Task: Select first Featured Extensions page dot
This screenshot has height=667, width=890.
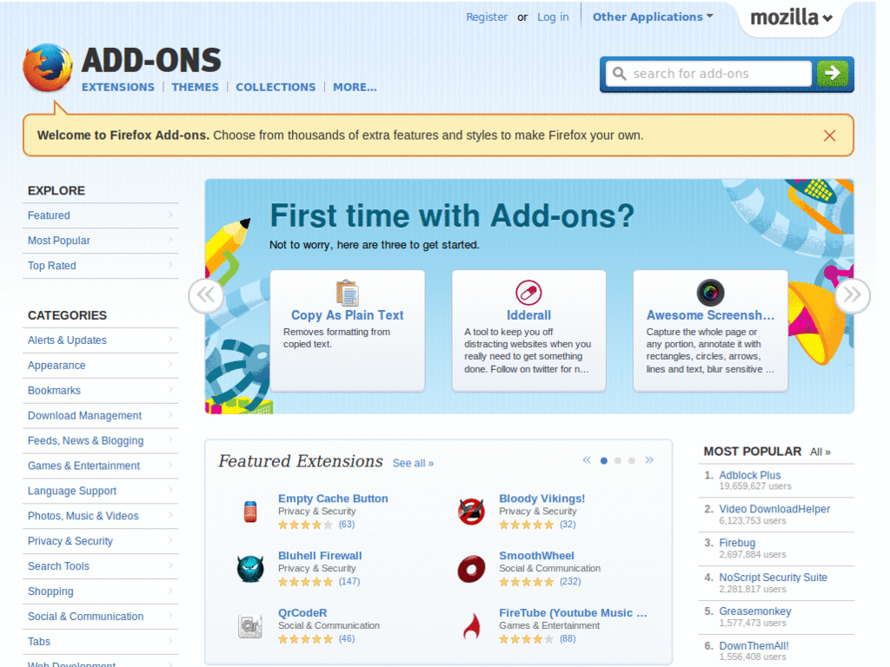Action: click(x=604, y=460)
